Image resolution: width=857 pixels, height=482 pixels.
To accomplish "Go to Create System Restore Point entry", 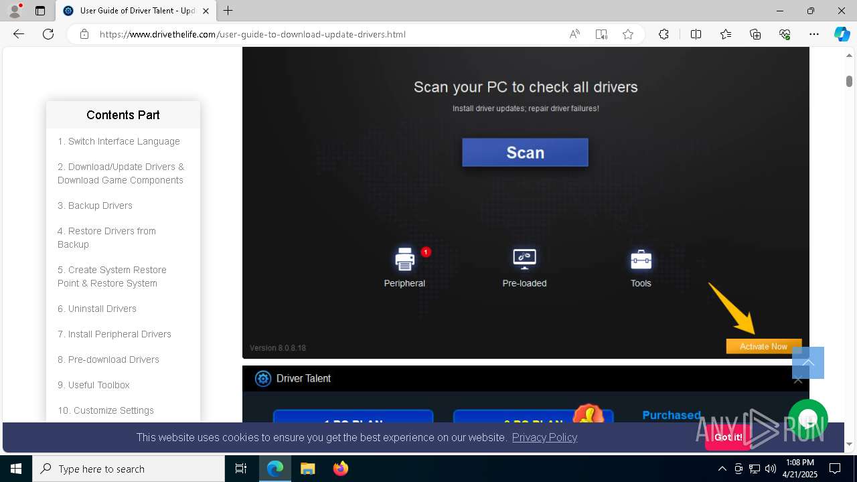I will [x=112, y=276].
